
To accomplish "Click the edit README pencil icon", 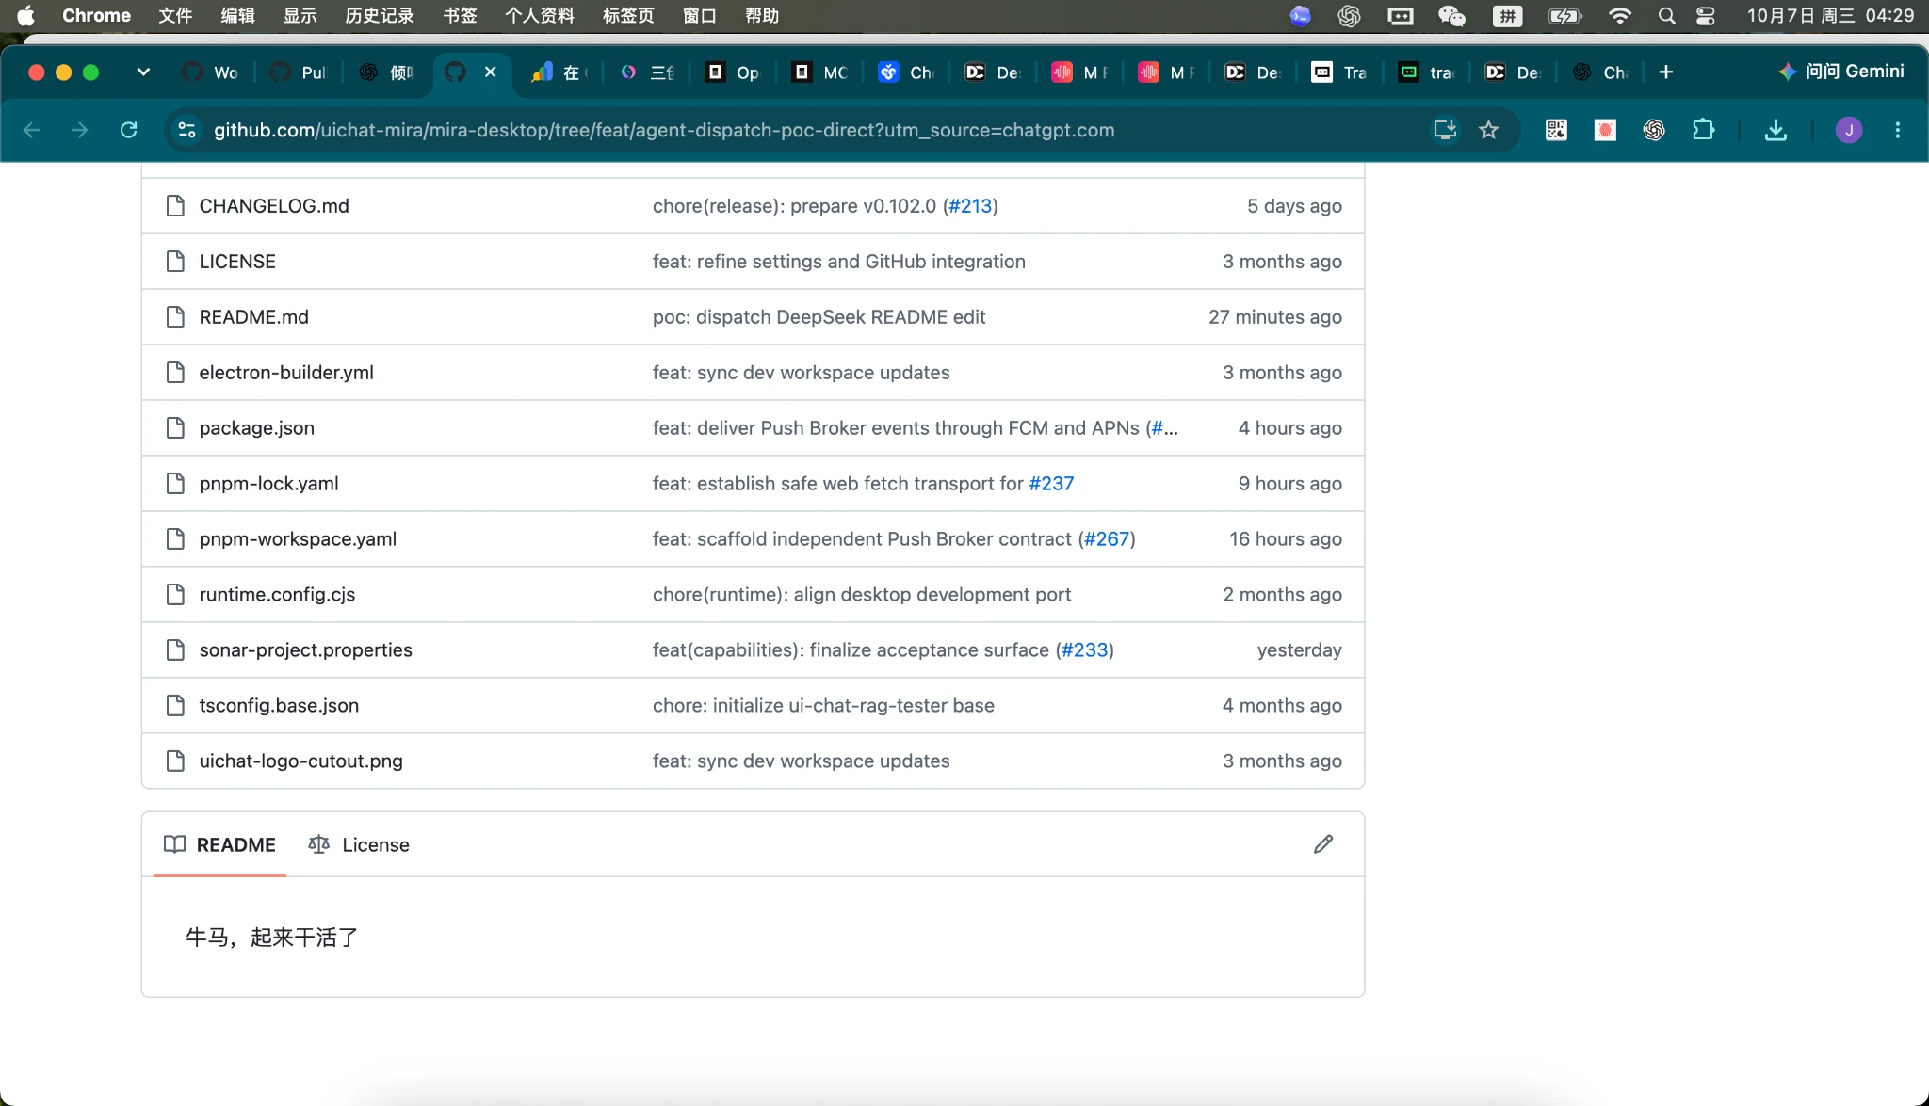I will tap(1322, 844).
